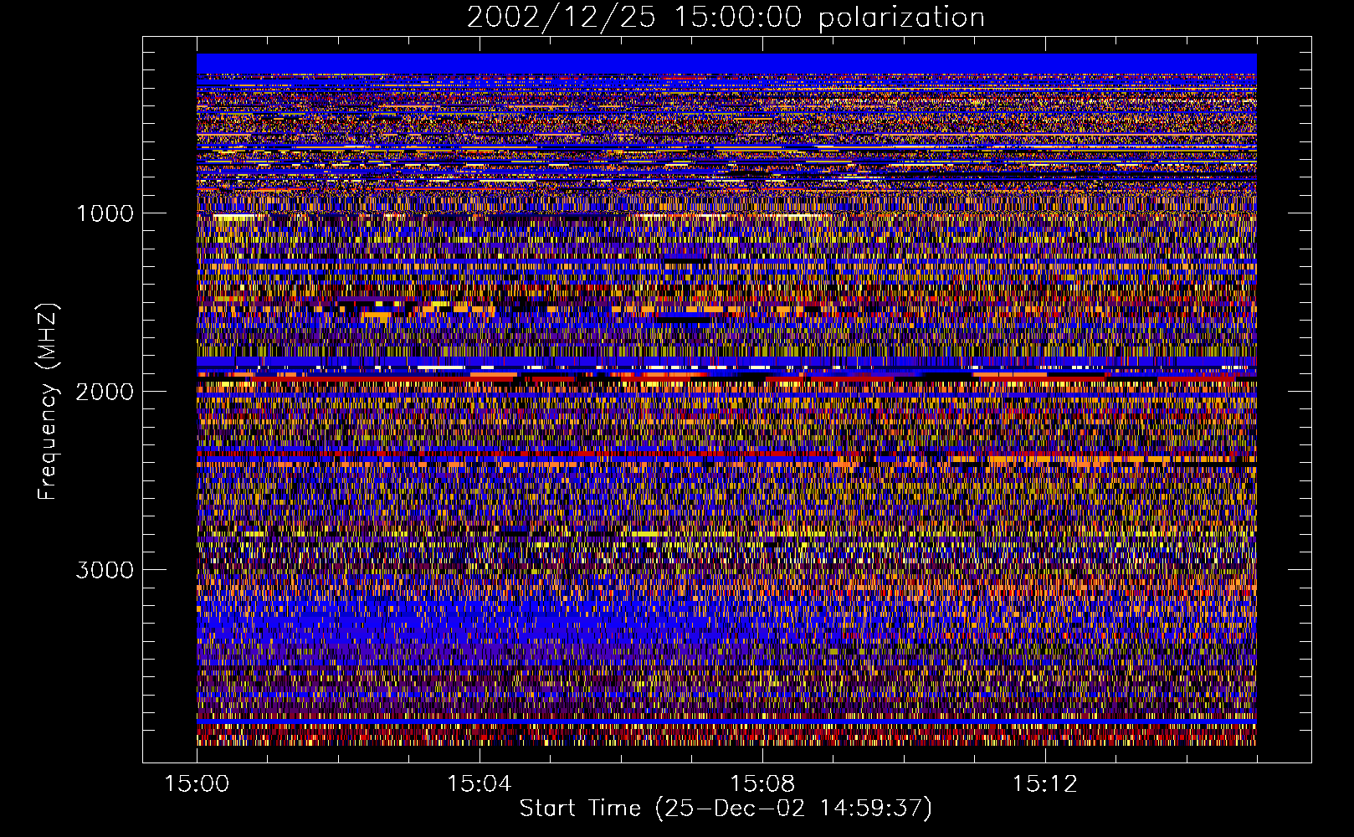Click the 15:08 time tick label

762,784
